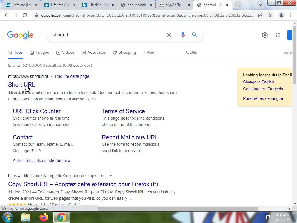The height and width of the screenshot is (223, 297).
Task: Select the Tous results filter
Action: [x=16, y=53]
